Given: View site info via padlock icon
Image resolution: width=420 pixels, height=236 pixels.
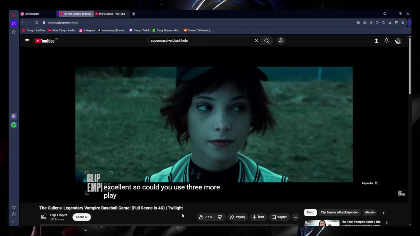Looking at the screenshot, I should [44, 23].
